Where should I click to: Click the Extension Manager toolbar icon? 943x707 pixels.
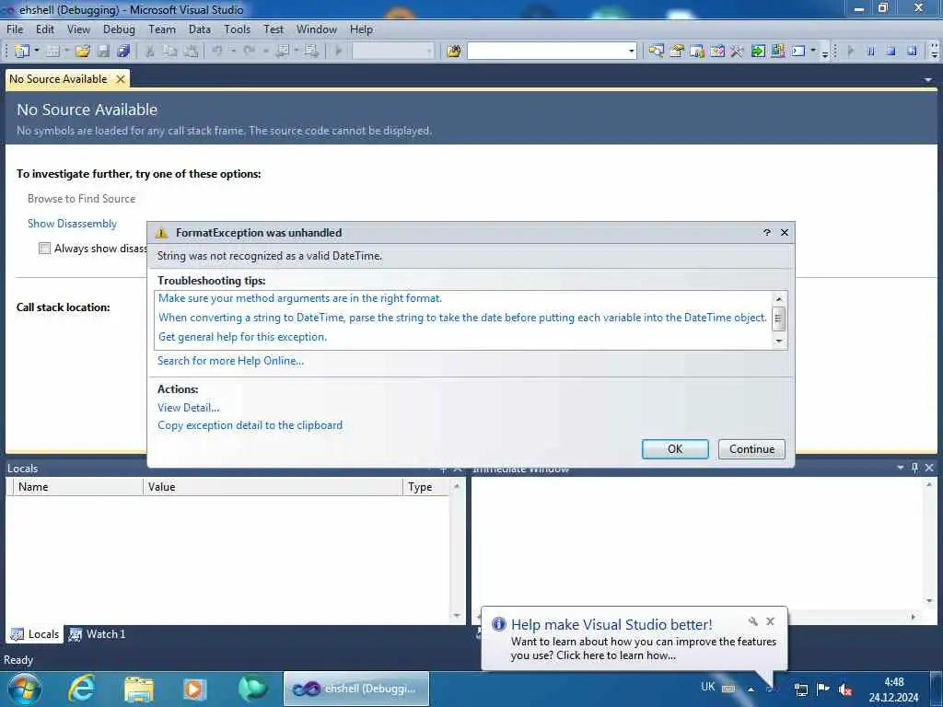pyautogui.click(x=777, y=52)
